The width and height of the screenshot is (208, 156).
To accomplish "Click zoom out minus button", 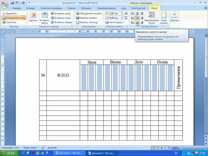I will (181, 148).
